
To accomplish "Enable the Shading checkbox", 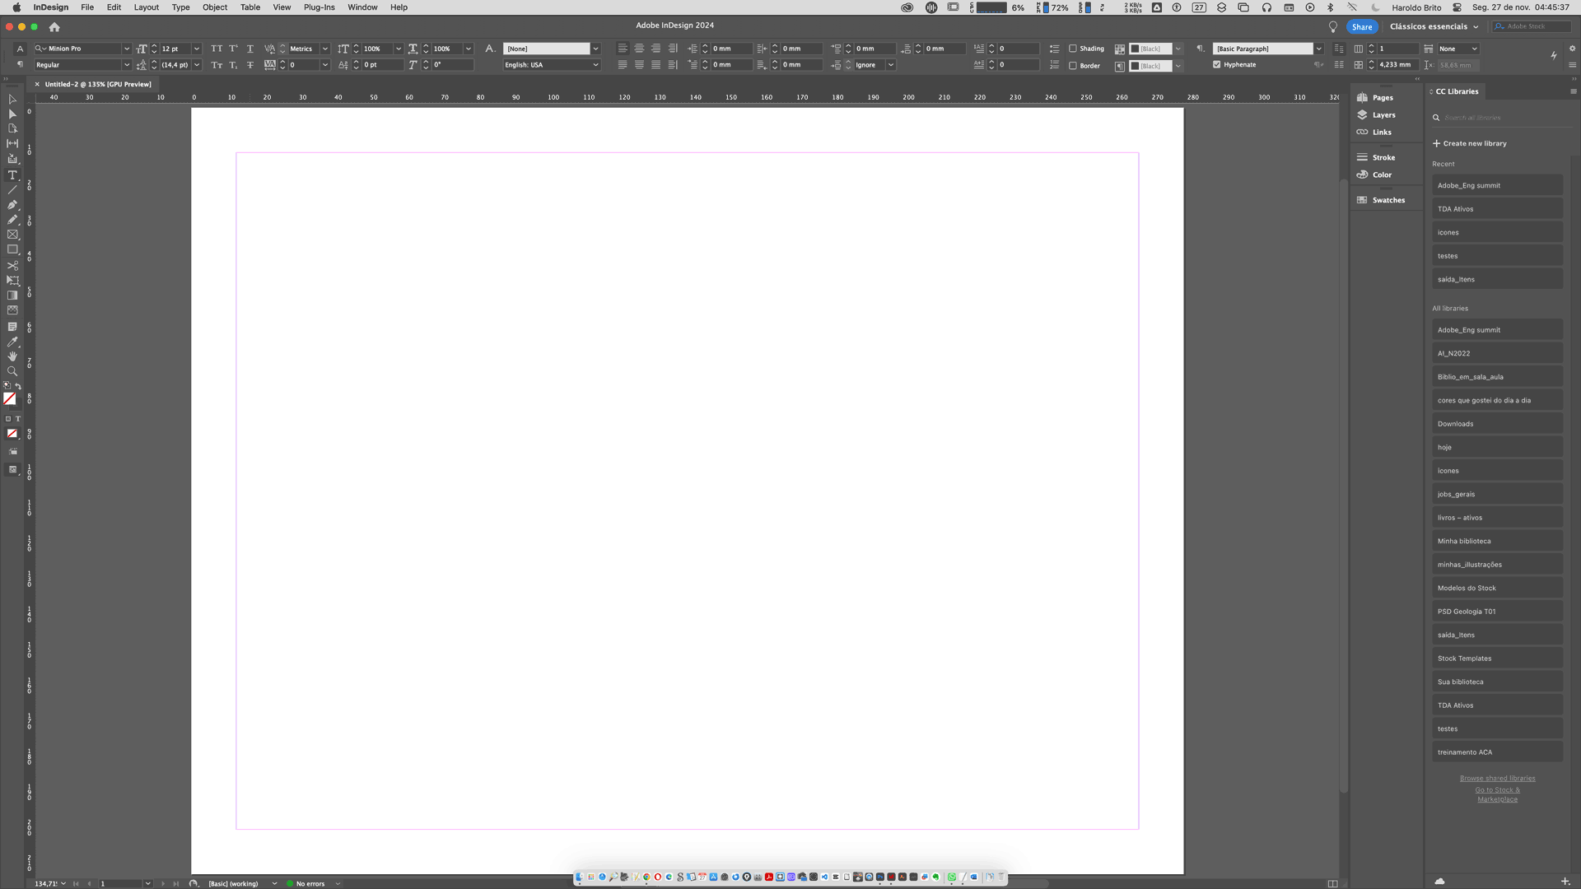I will click(x=1073, y=49).
